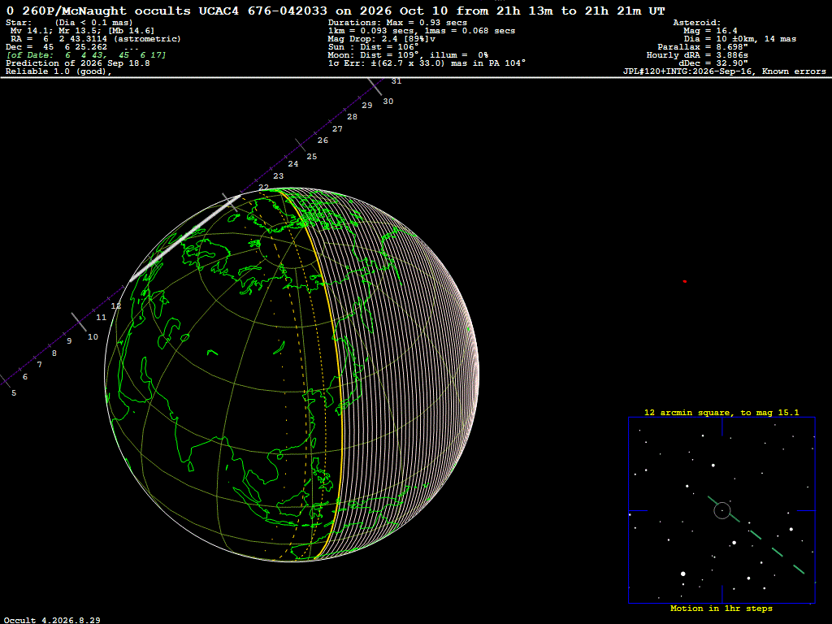Click 'Prediction of 2026 Sep 18.8' text
Image resolution: width=832 pixels, height=624 pixels.
pos(78,63)
